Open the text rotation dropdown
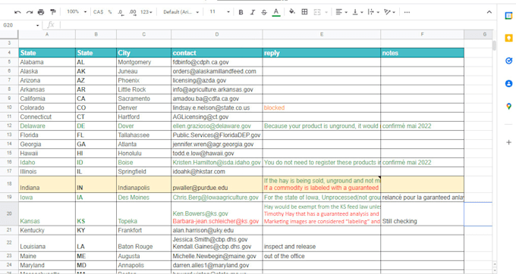This screenshot has height=274, width=516. point(389,12)
